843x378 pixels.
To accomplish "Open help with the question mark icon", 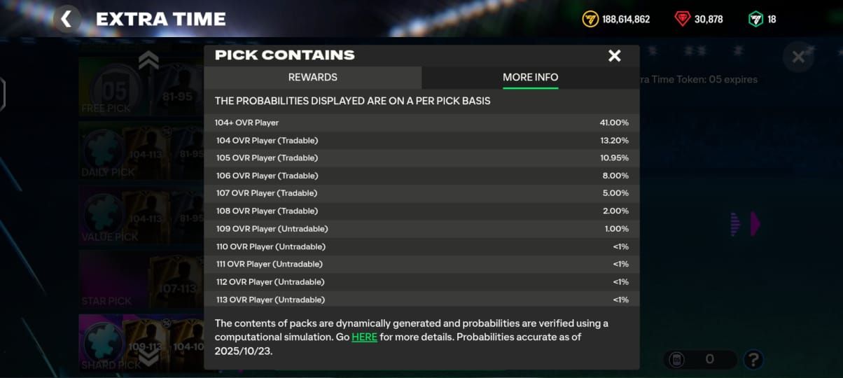I will tap(753, 359).
